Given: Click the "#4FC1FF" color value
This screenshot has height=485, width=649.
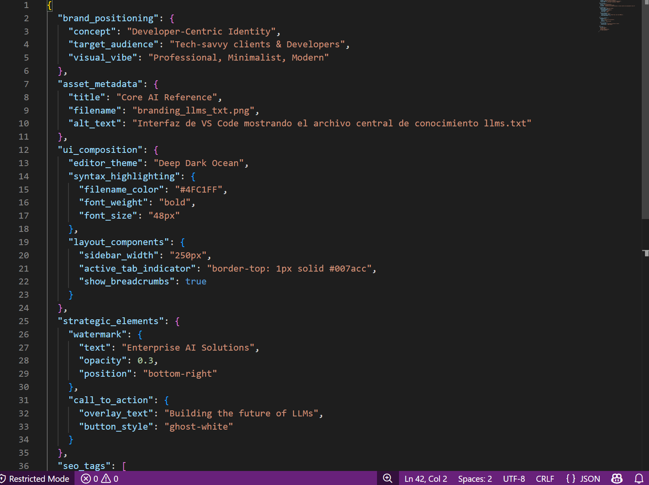Looking at the screenshot, I should pos(199,190).
